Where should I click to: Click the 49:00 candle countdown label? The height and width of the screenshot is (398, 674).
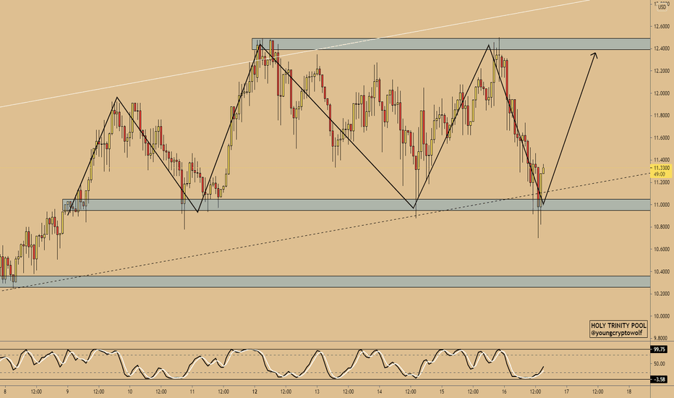click(x=660, y=174)
